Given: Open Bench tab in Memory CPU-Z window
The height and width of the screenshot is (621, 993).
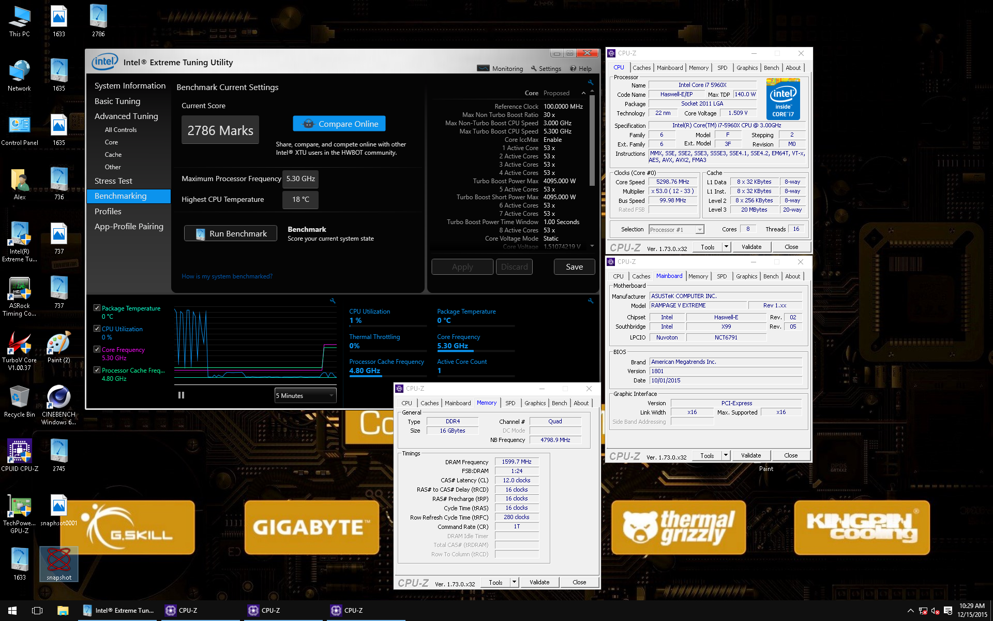Looking at the screenshot, I should (559, 403).
